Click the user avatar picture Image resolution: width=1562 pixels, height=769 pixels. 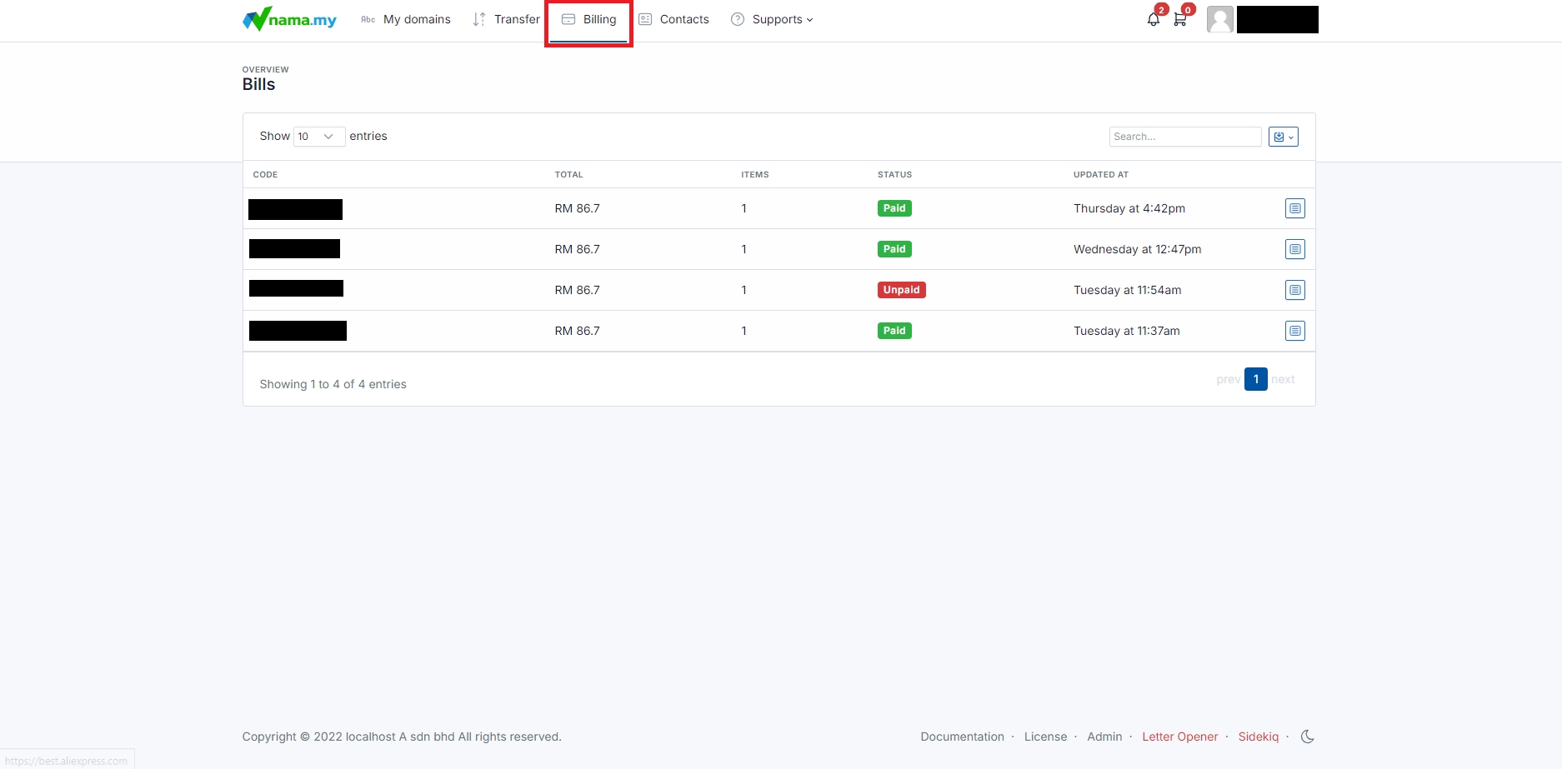click(x=1219, y=19)
